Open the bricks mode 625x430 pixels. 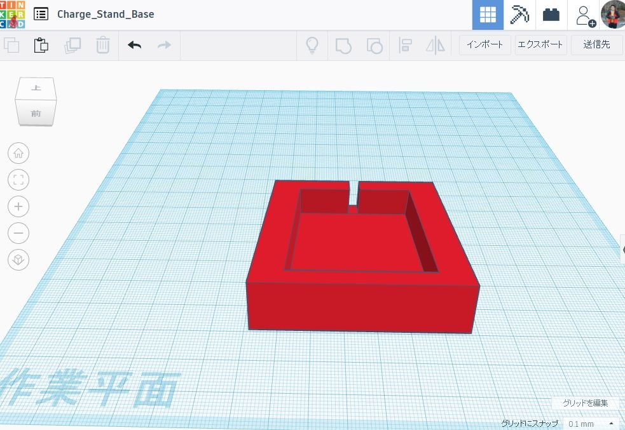coord(551,15)
